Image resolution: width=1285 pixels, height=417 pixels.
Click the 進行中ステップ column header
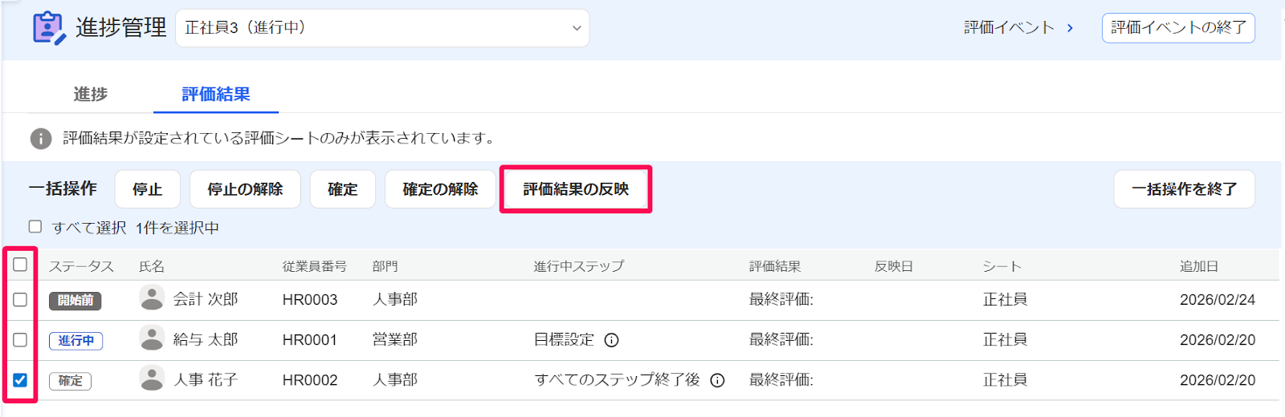pyautogui.click(x=579, y=266)
